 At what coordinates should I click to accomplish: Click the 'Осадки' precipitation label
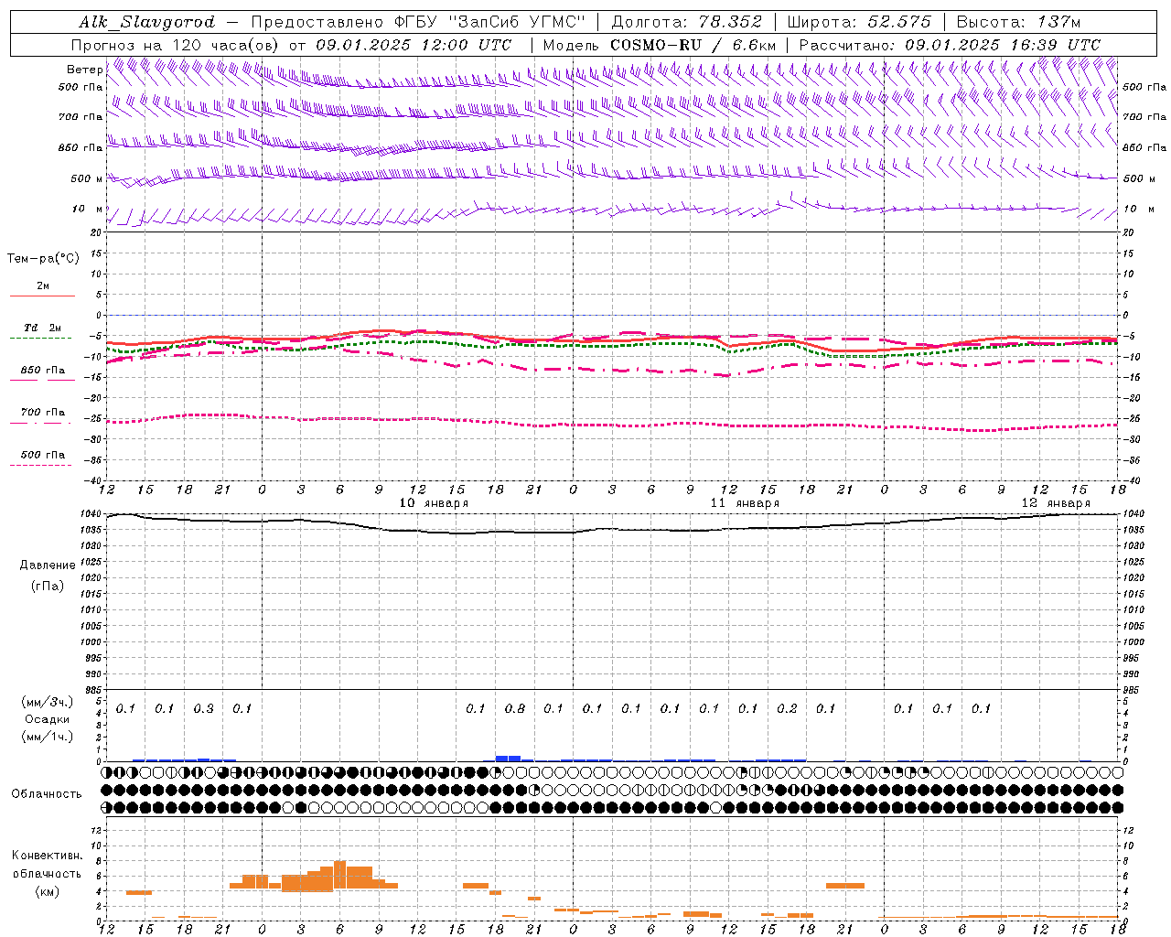click(48, 719)
